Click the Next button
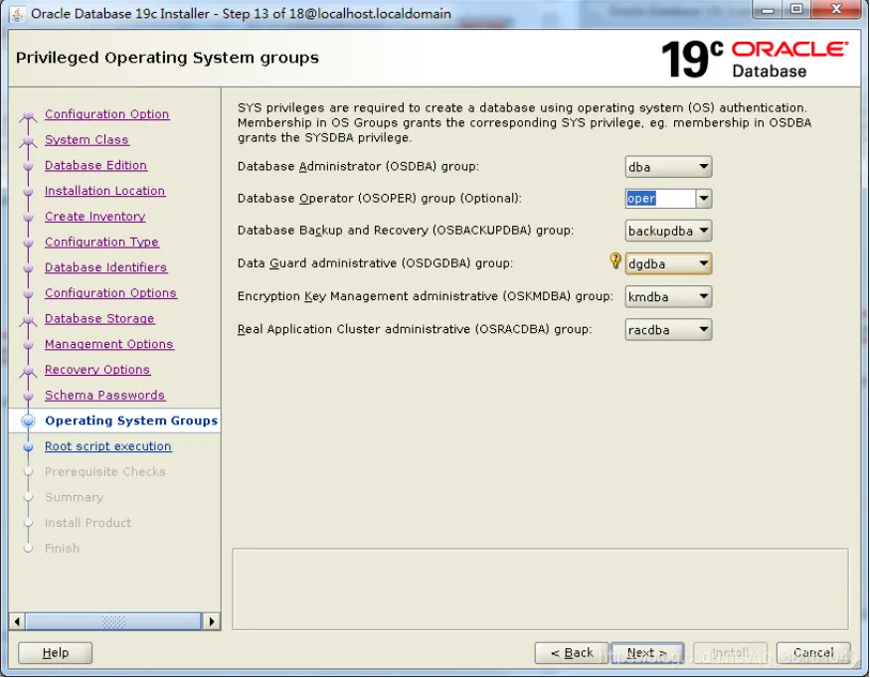Viewport: 870px width, 678px height. click(x=647, y=652)
